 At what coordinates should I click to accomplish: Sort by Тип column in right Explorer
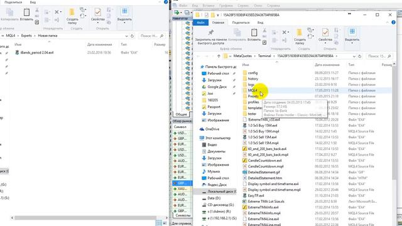point(351,65)
